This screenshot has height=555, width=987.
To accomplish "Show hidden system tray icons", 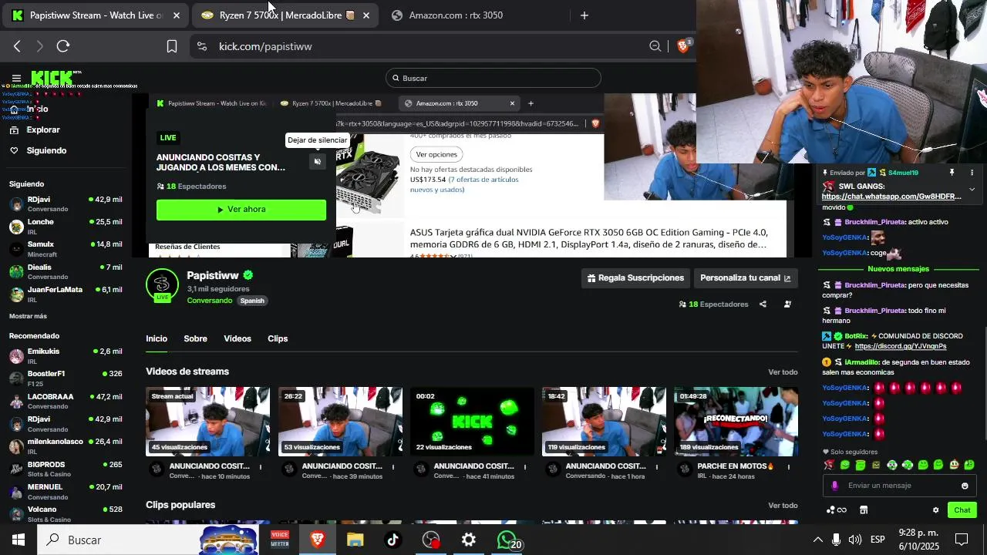I will 818,540.
